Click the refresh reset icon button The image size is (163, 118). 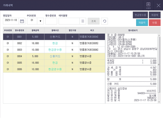tap(105, 21)
